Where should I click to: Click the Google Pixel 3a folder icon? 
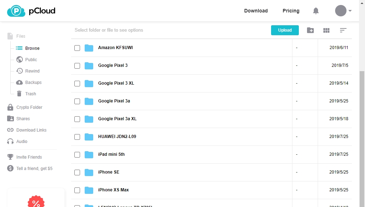[89, 101]
